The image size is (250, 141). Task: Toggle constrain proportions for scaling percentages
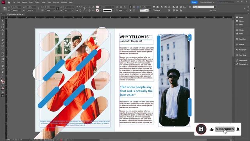click(58, 9)
